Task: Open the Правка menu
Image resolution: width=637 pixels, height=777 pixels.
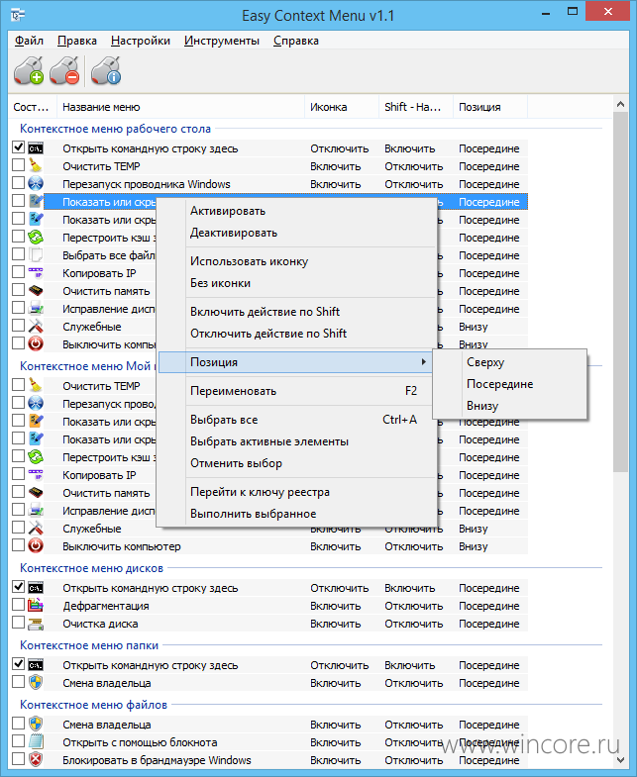Action: 77,41
